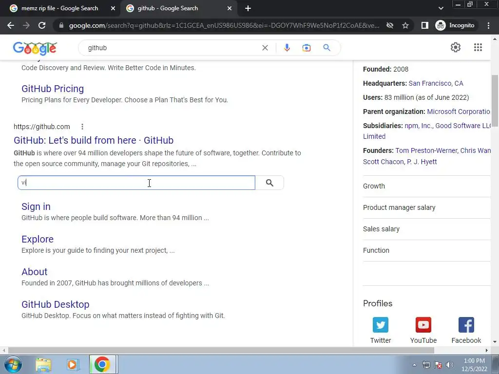Open a new tab with the plus button

click(x=248, y=9)
